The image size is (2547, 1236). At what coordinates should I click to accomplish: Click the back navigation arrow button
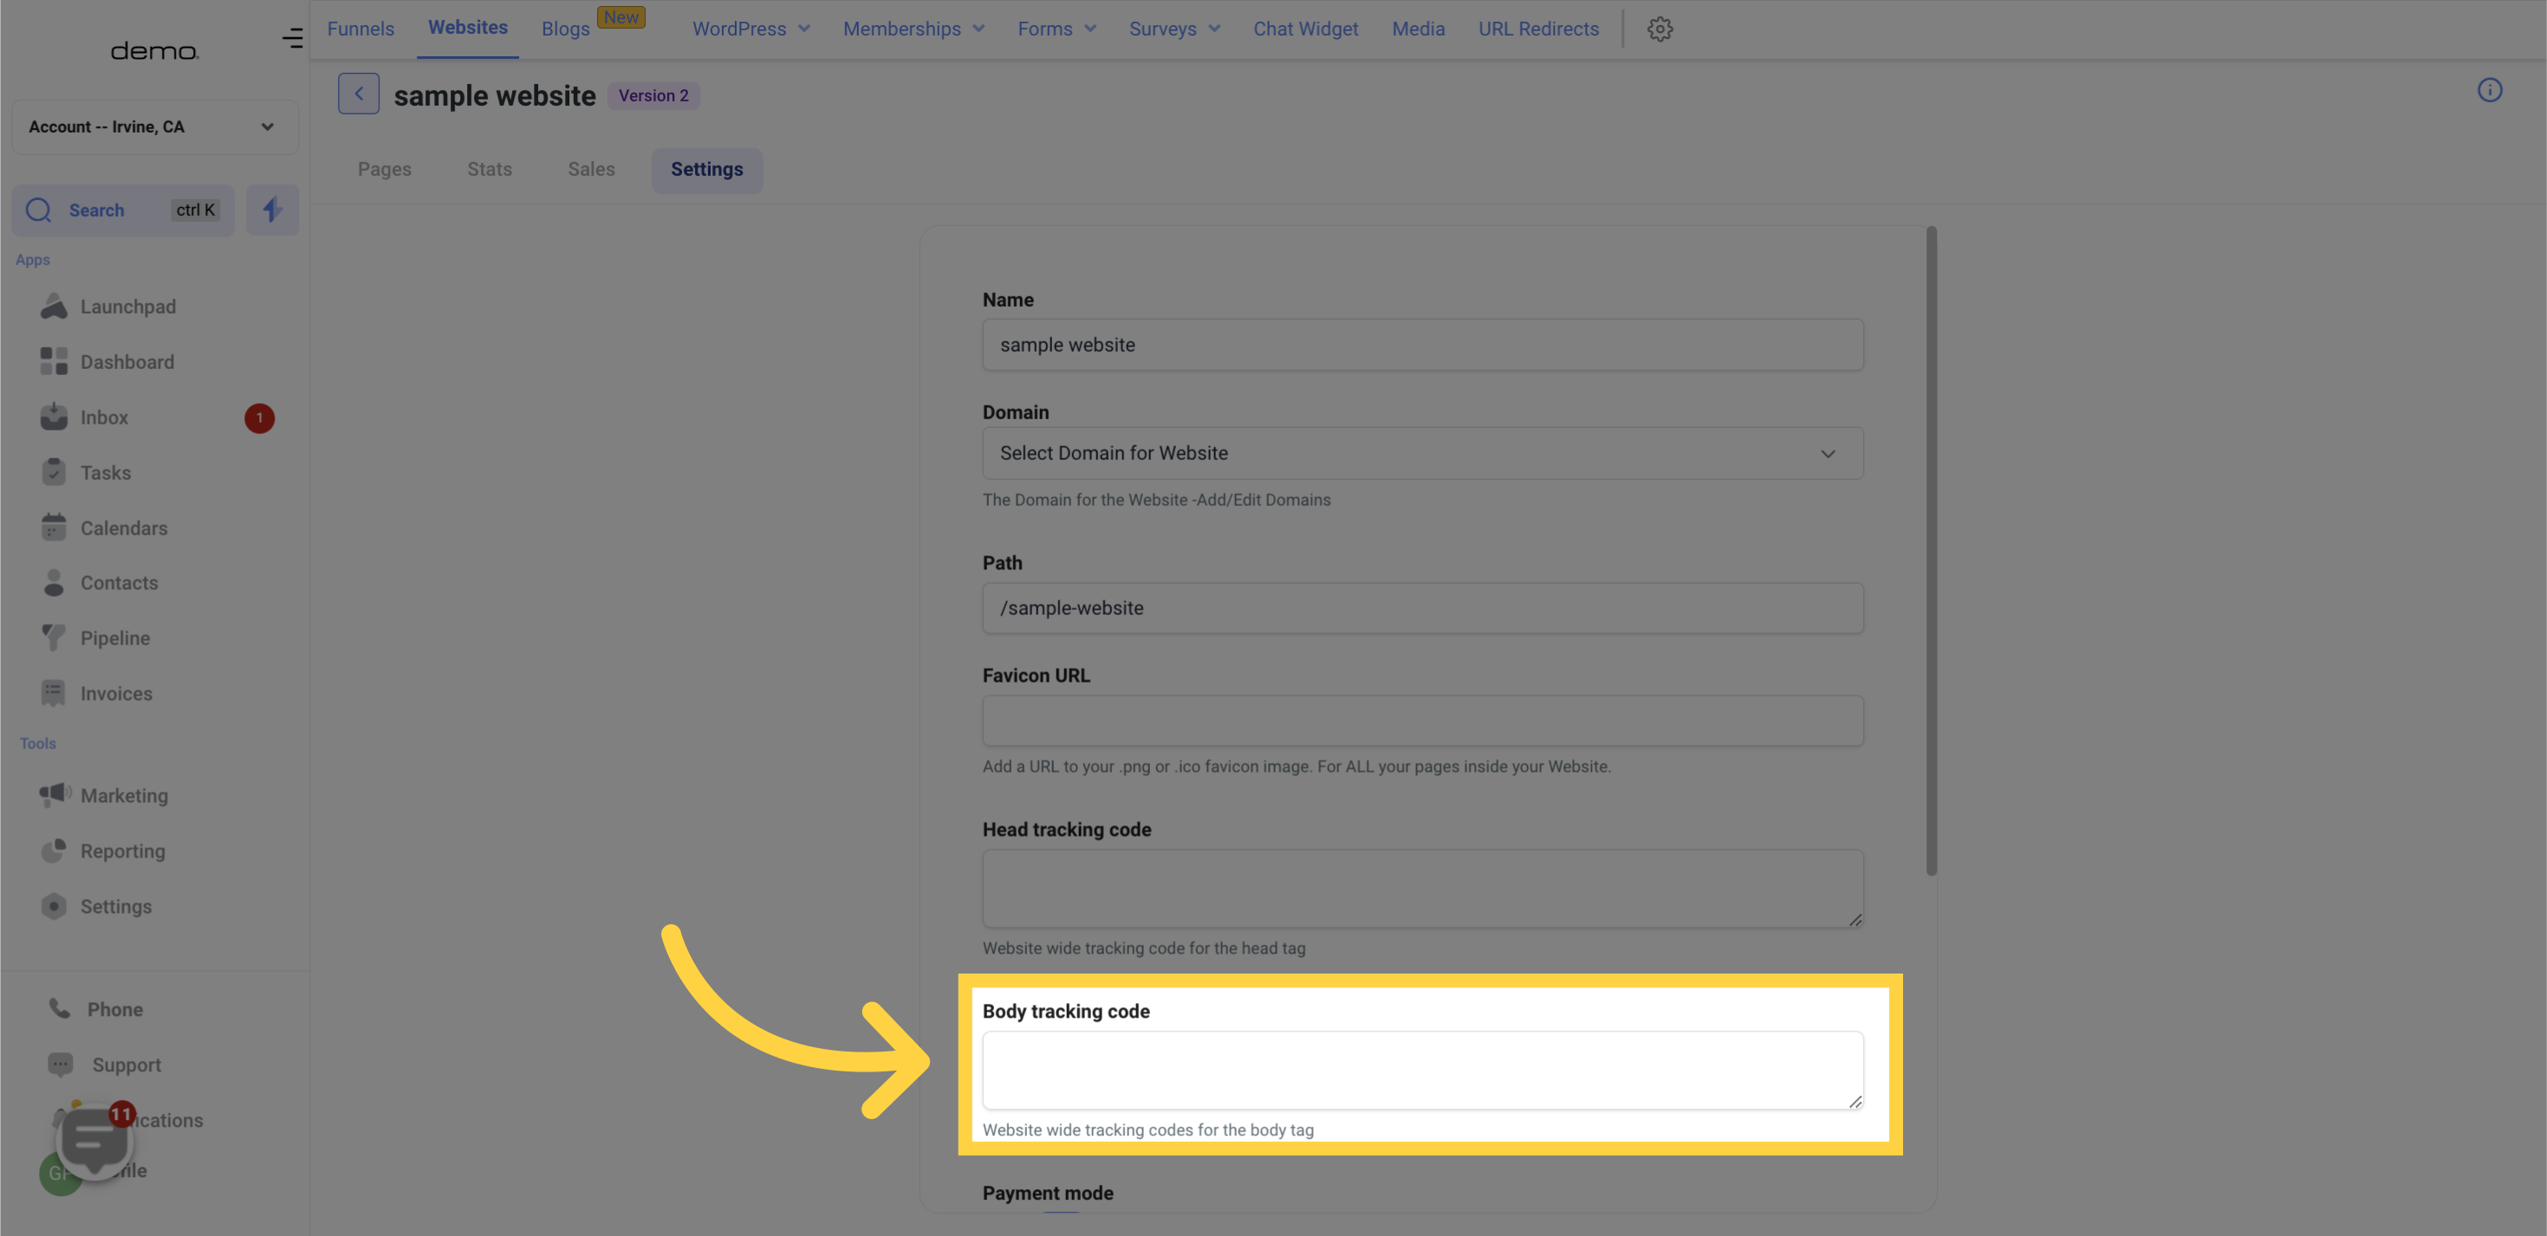(x=357, y=94)
